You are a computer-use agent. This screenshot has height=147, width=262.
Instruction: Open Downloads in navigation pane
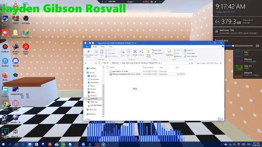coord(93,82)
